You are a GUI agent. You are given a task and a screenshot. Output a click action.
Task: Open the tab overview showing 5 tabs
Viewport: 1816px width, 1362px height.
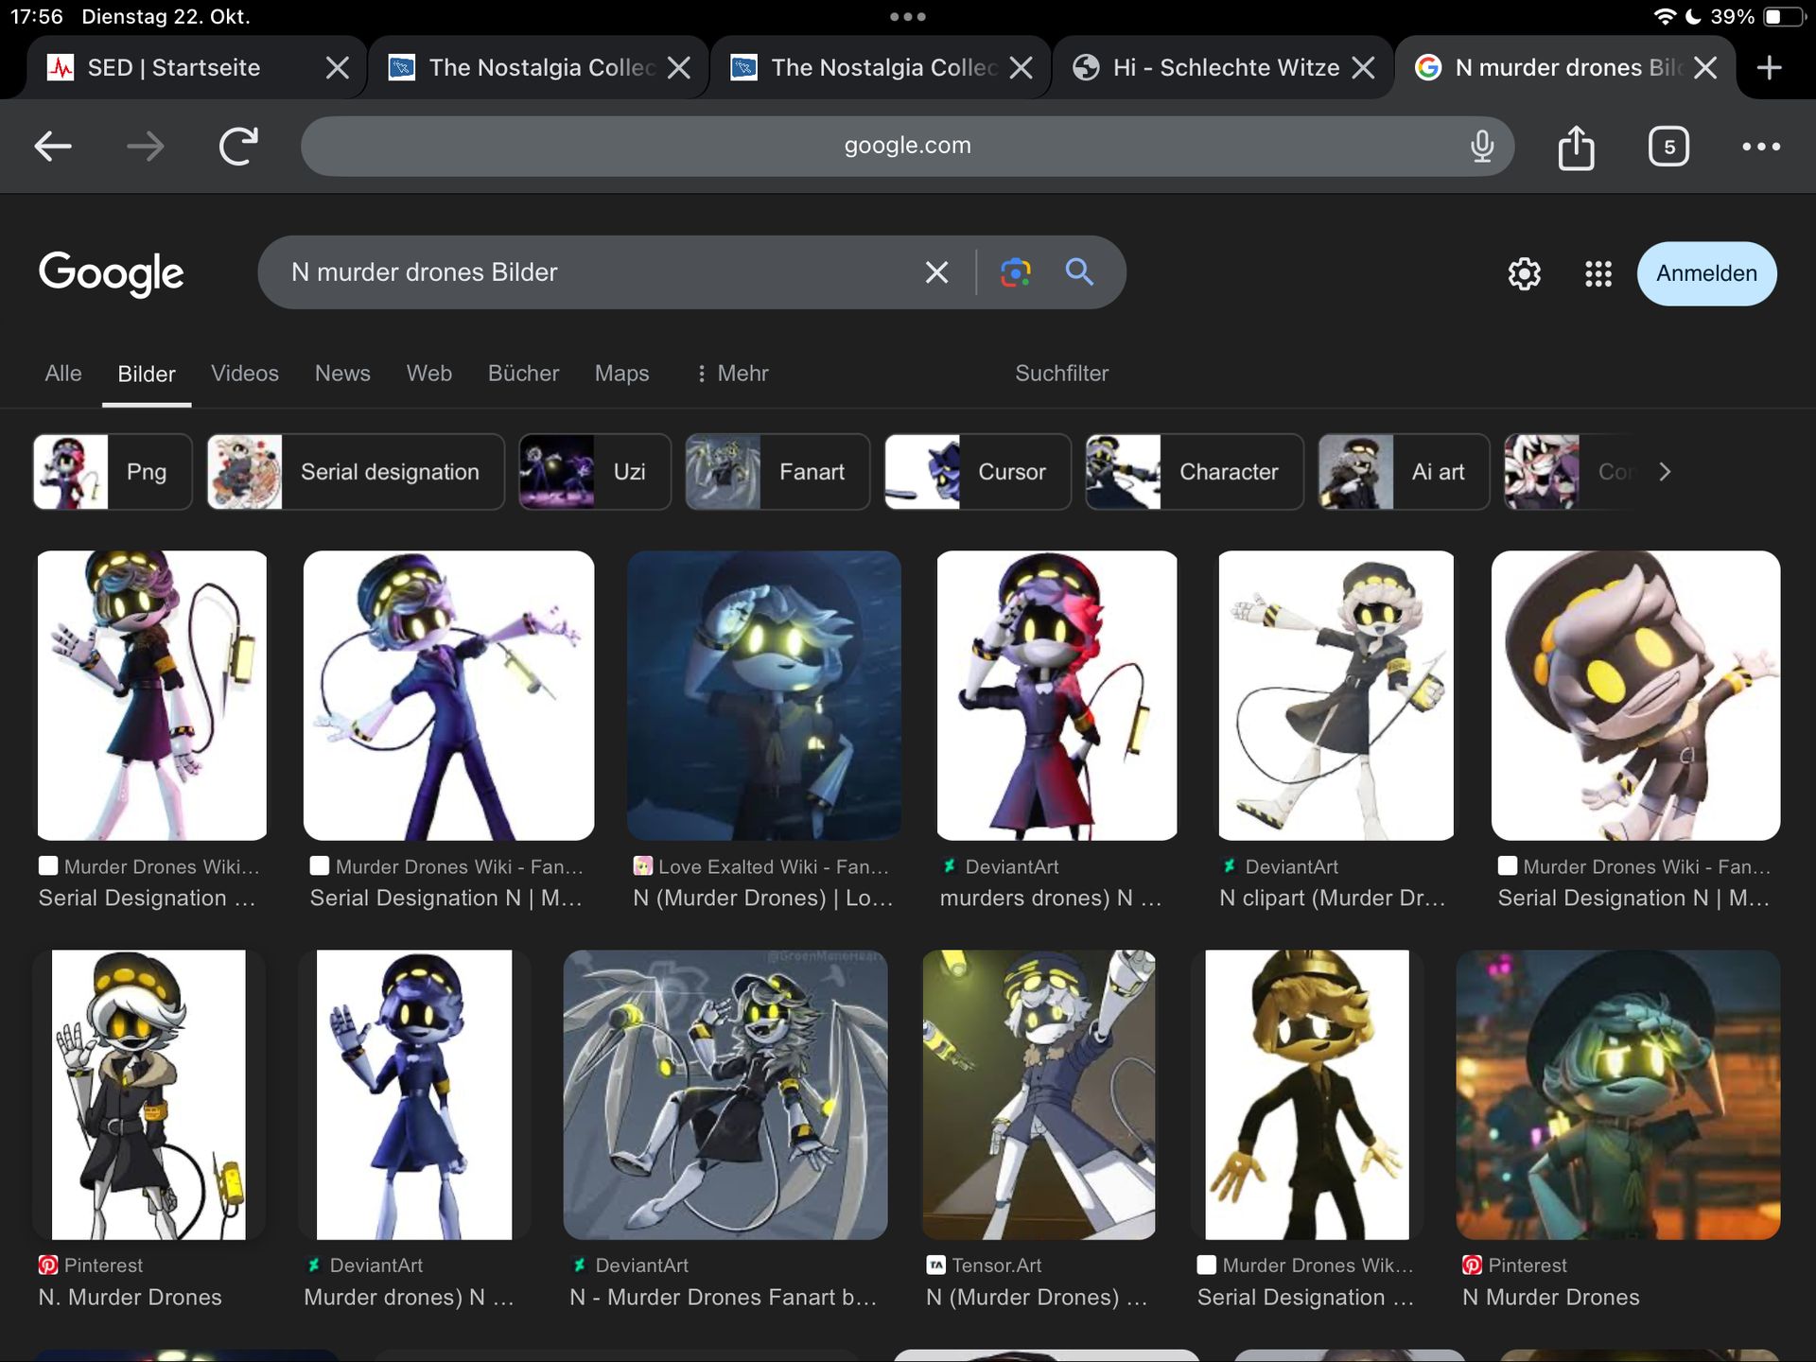point(1668,147)
